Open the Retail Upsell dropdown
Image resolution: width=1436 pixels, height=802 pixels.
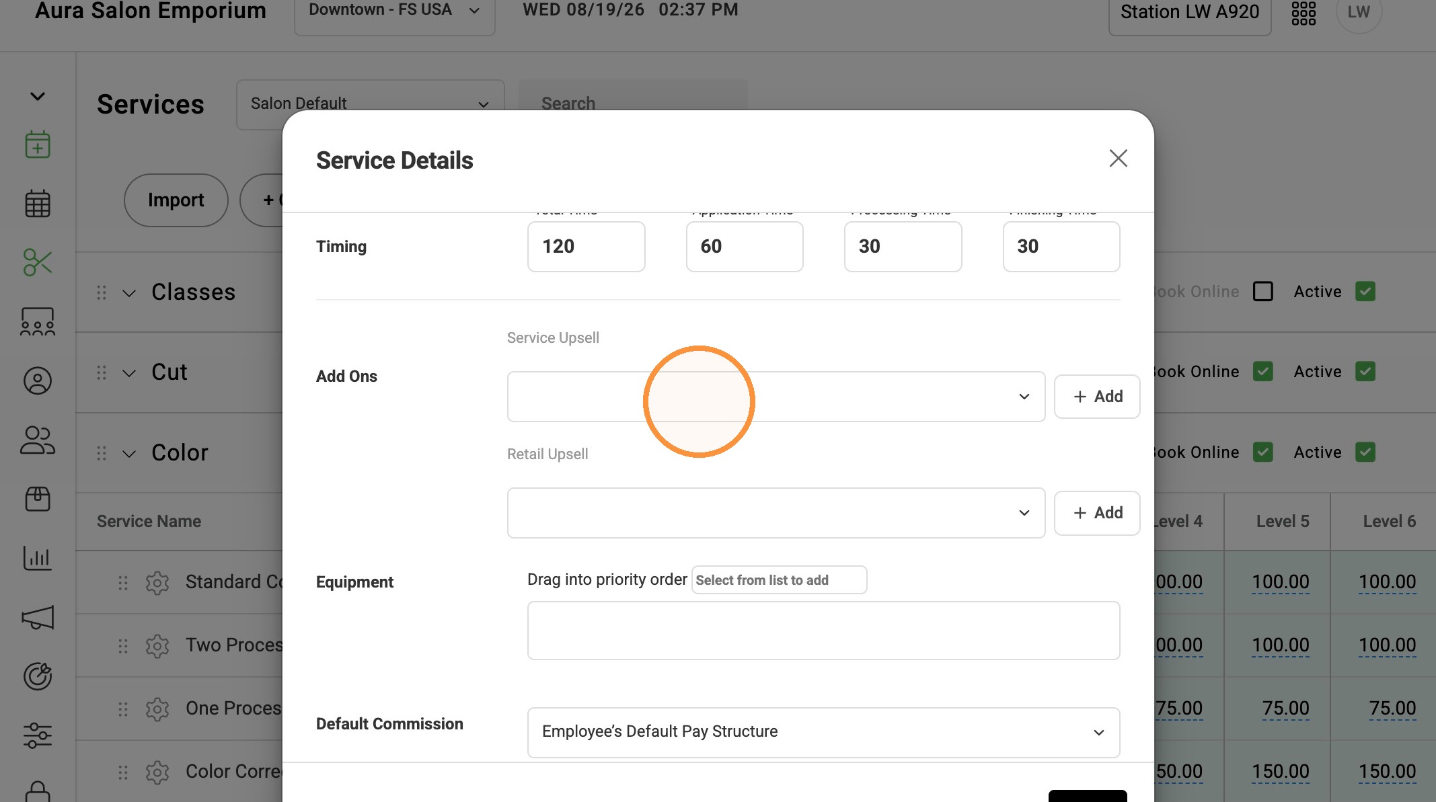click(x=776, y=513)
